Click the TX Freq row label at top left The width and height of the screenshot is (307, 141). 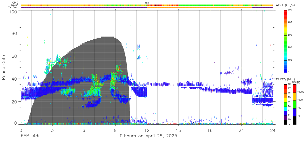13,7
